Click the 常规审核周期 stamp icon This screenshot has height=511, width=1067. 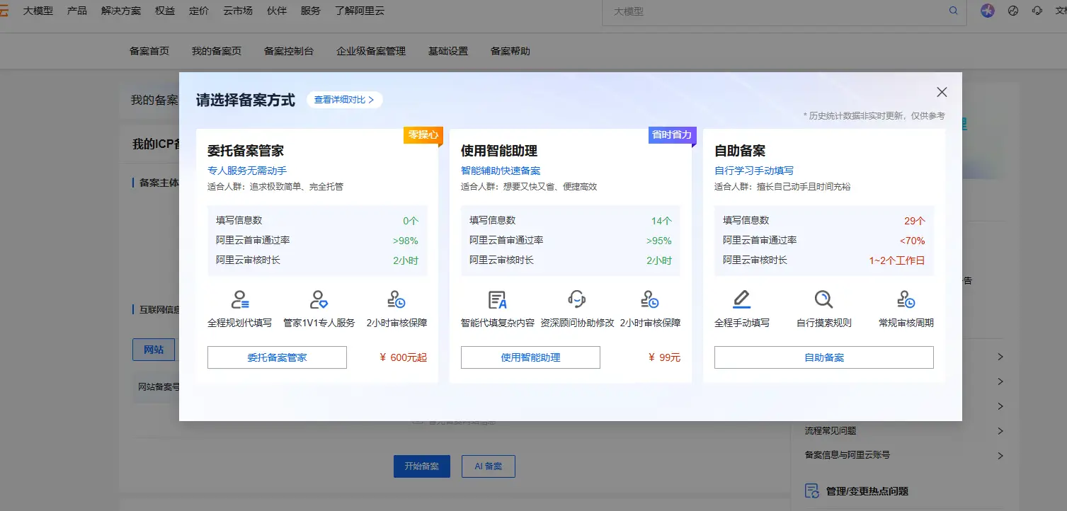pos(906,299)
